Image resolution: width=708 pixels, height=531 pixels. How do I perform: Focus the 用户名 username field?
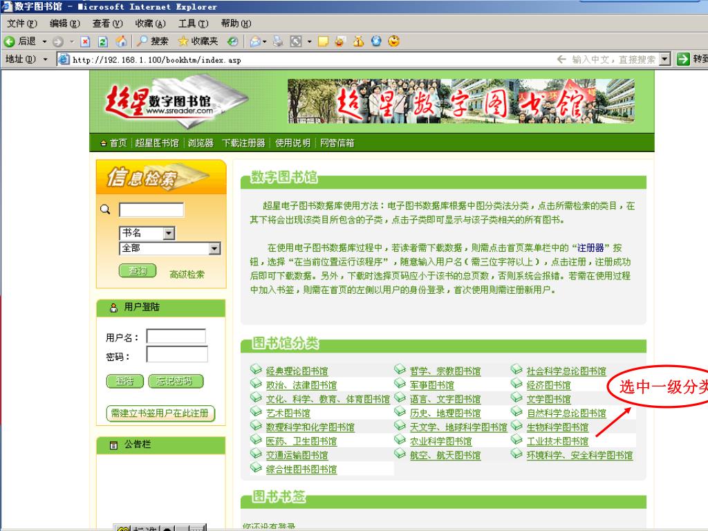176,337
